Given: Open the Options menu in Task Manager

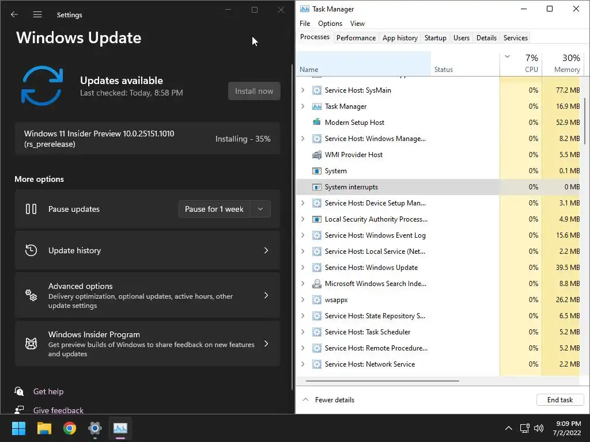Looking at the screenshot, I should pyautogui.click(x=330, y=23).
